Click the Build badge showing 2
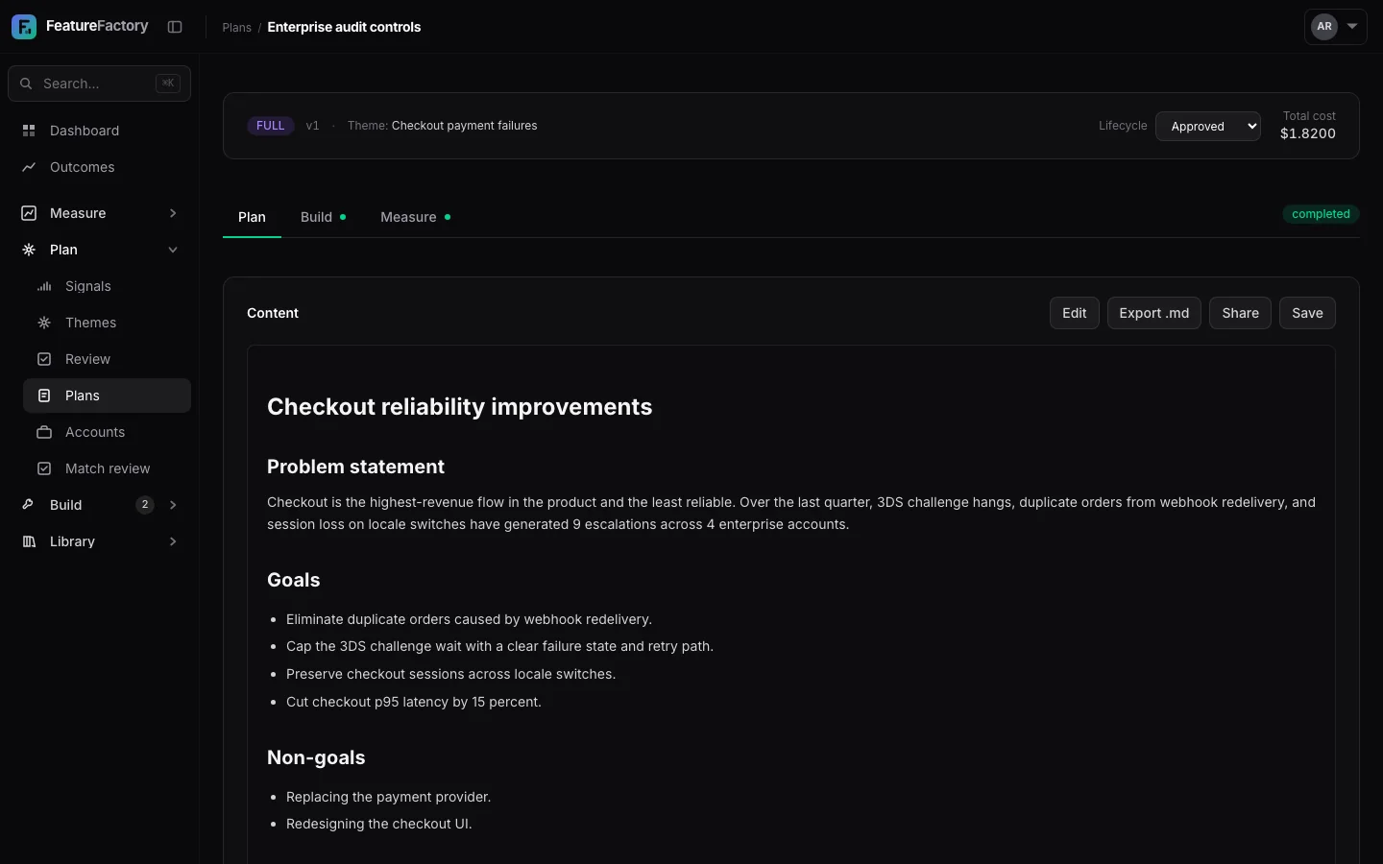 145,505
